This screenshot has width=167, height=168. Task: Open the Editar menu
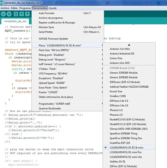coord(14,8)
